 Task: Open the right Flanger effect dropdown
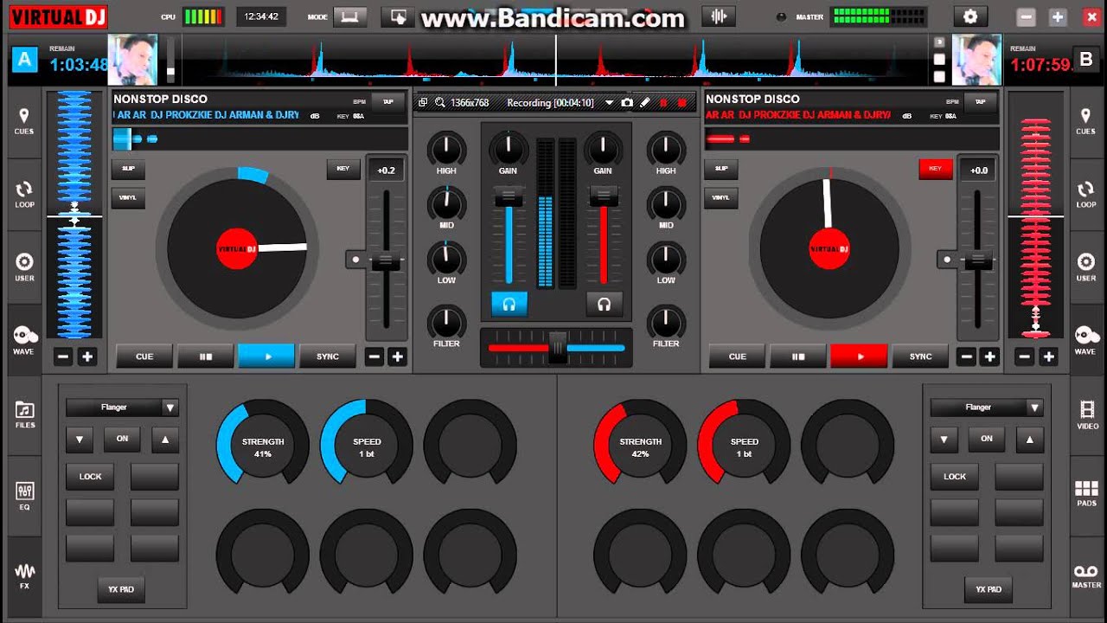click(1034, 408)
